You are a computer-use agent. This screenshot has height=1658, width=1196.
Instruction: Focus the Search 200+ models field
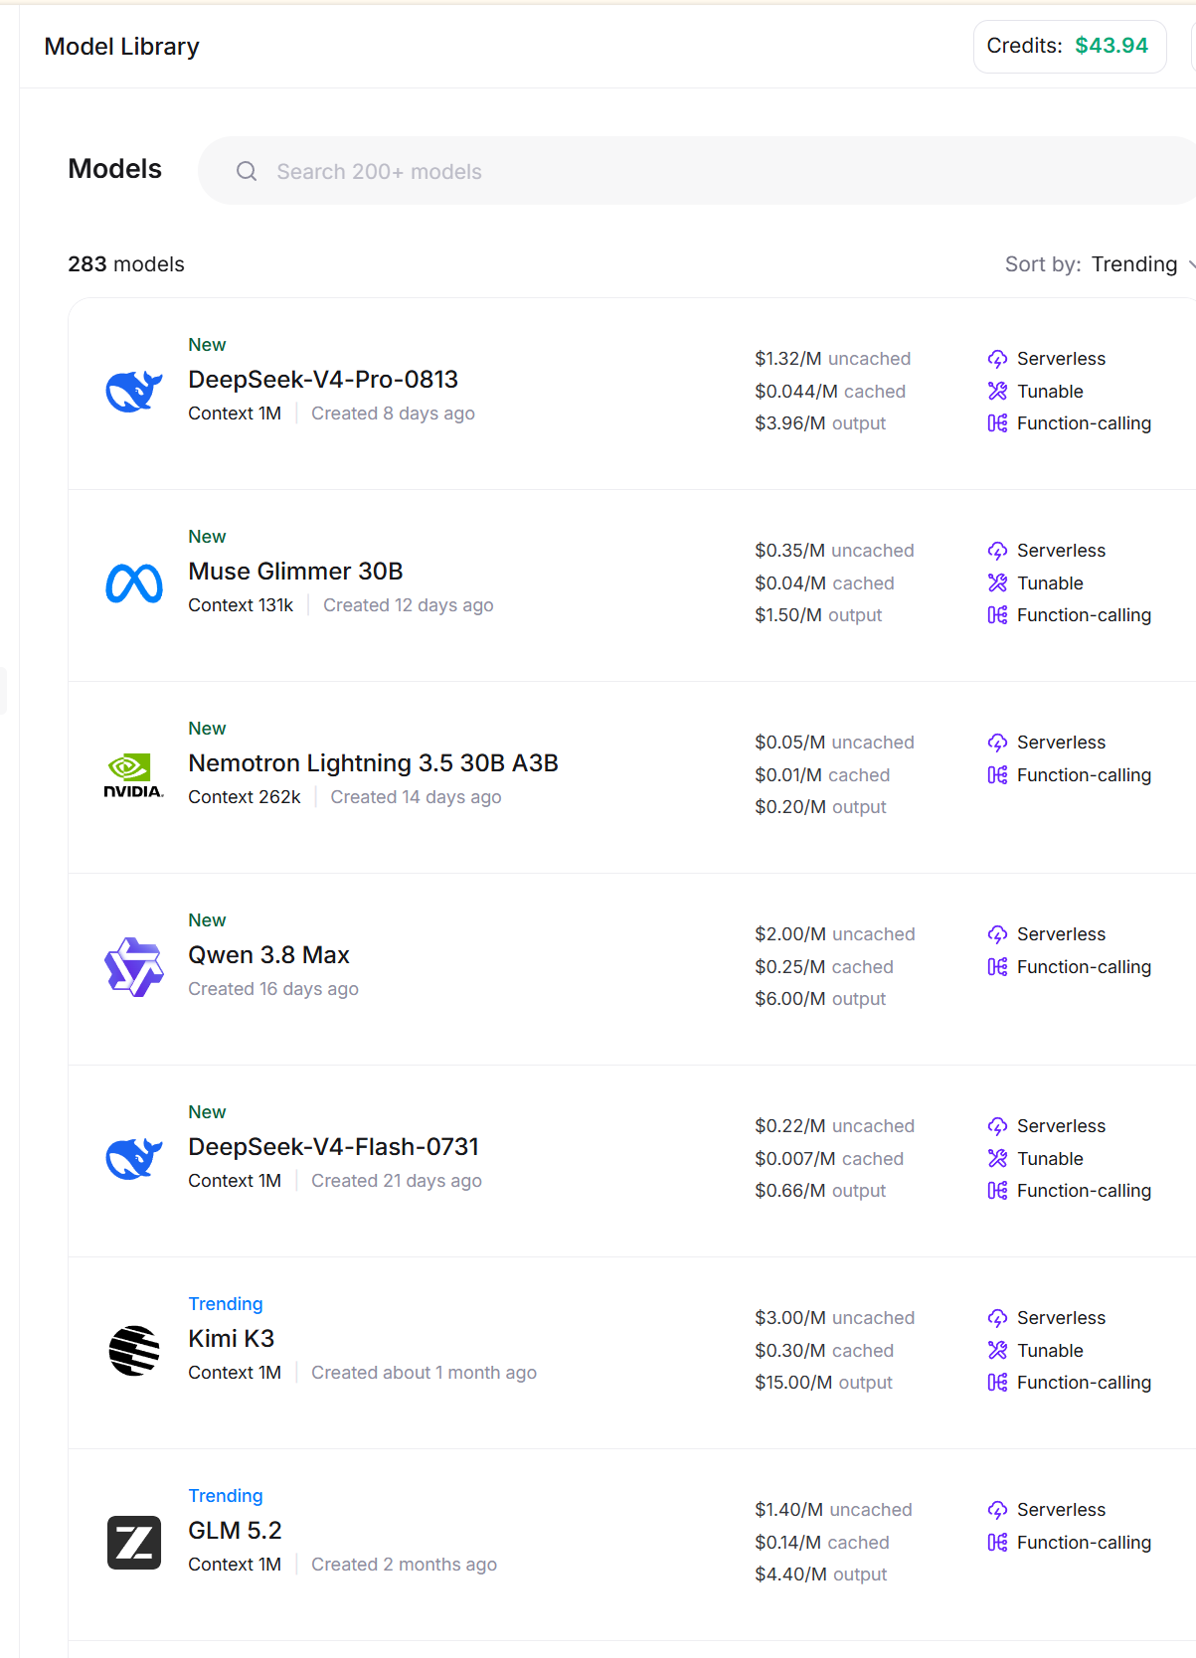(696, 171)
